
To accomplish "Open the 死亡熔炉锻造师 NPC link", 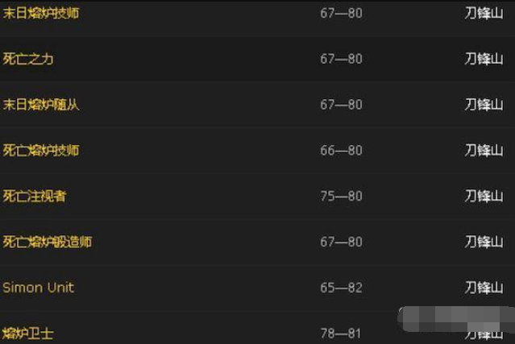I will pyautogui.click(x=48, y=242).
